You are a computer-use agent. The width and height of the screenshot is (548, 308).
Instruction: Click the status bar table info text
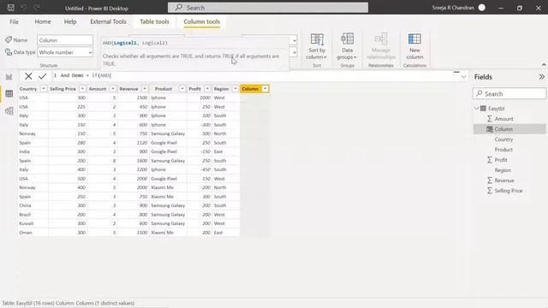(x=68, y=303)
